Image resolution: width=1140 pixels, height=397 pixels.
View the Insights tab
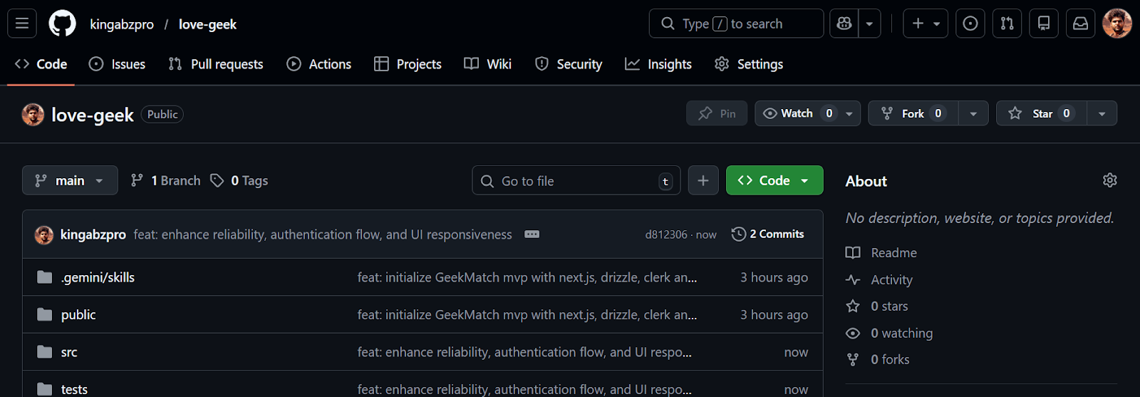click(x=658, y=64)
